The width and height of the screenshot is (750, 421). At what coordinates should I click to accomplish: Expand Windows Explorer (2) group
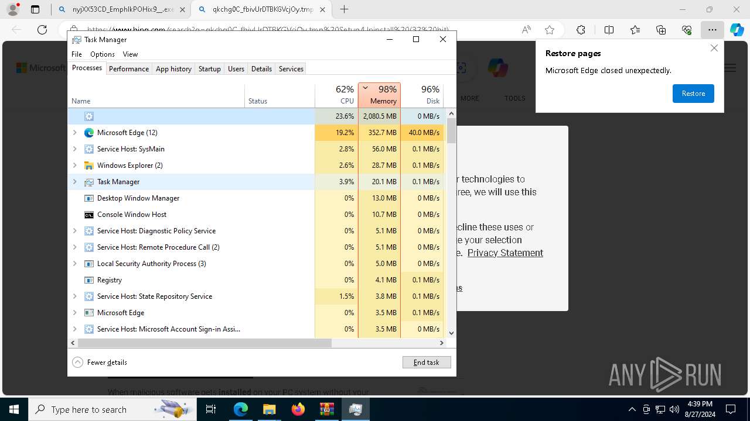pyautogui.click(x=74, y=165)
